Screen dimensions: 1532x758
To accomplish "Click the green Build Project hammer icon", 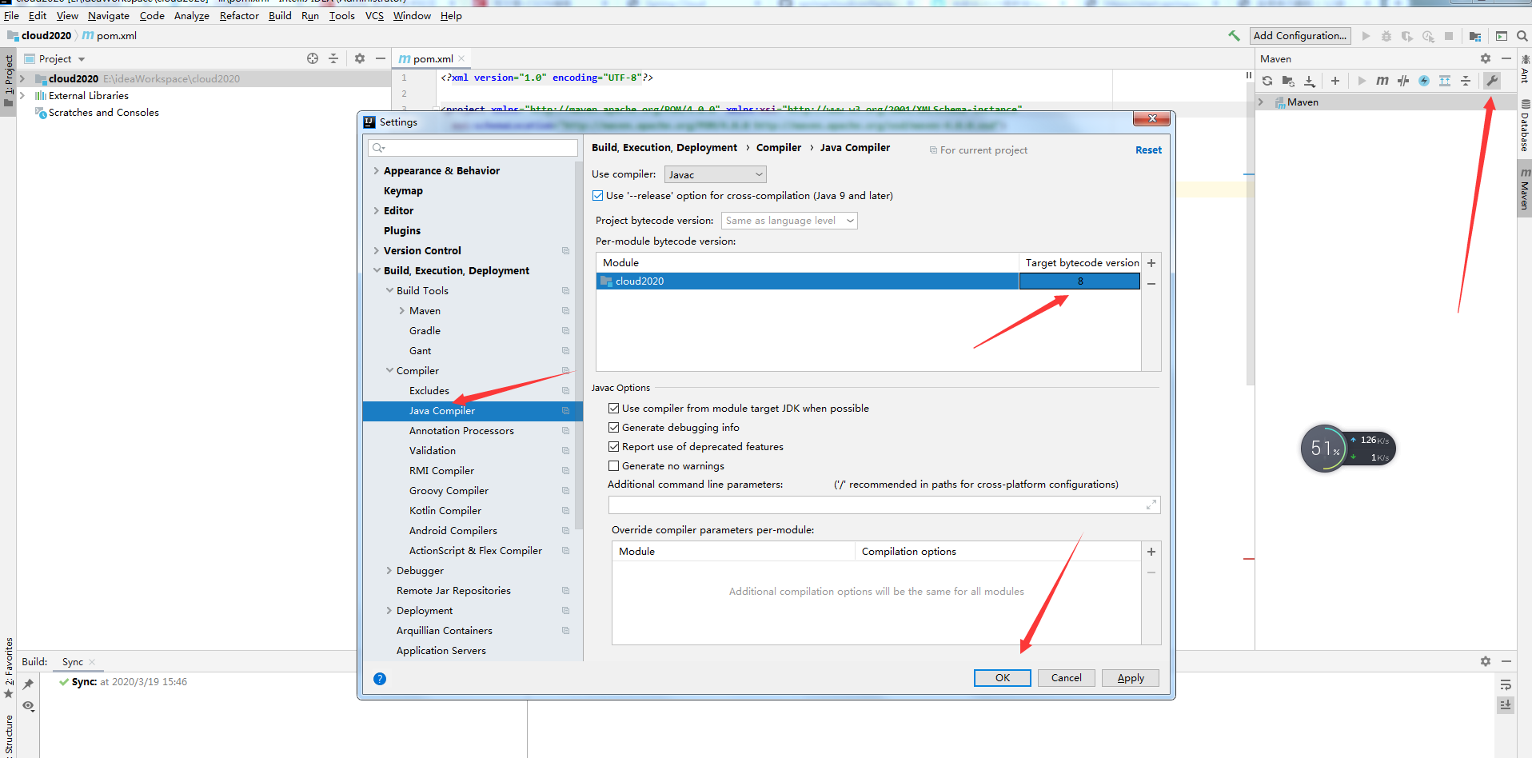I will point(1234,36).
